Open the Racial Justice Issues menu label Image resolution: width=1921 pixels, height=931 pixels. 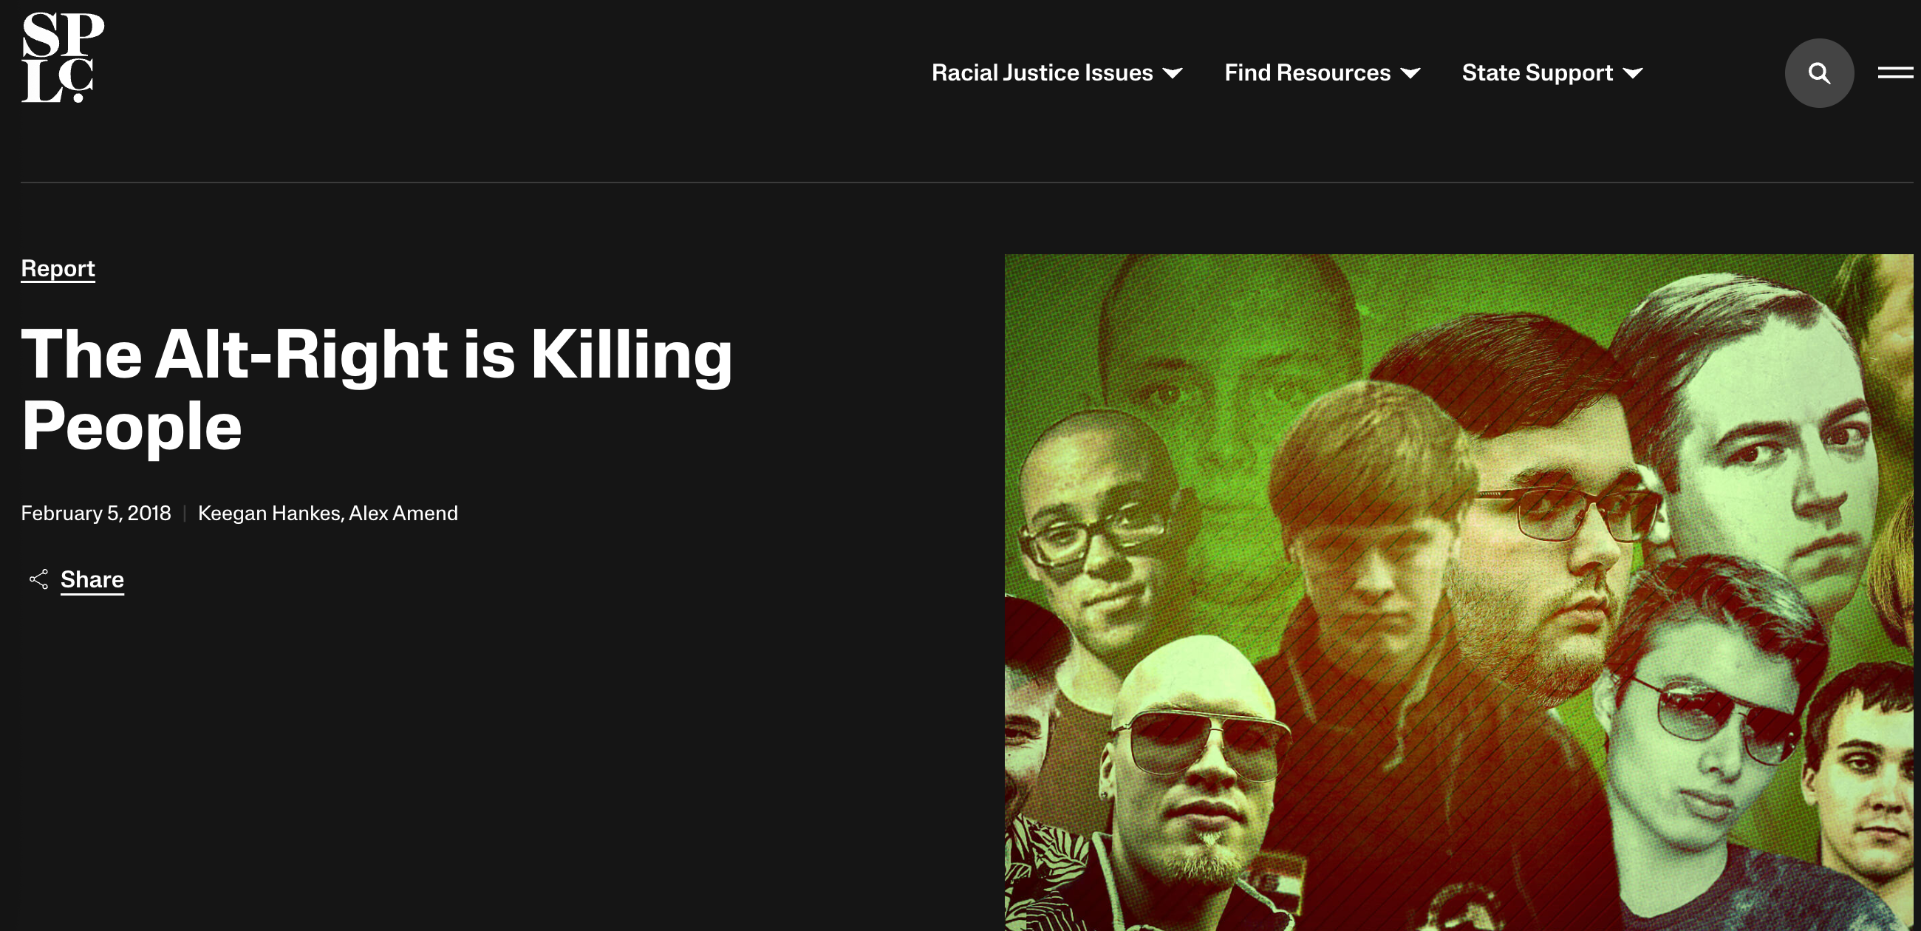coord(1042,72)
